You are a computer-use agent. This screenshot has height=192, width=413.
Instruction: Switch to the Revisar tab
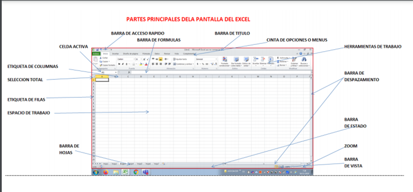pos(167,54)
